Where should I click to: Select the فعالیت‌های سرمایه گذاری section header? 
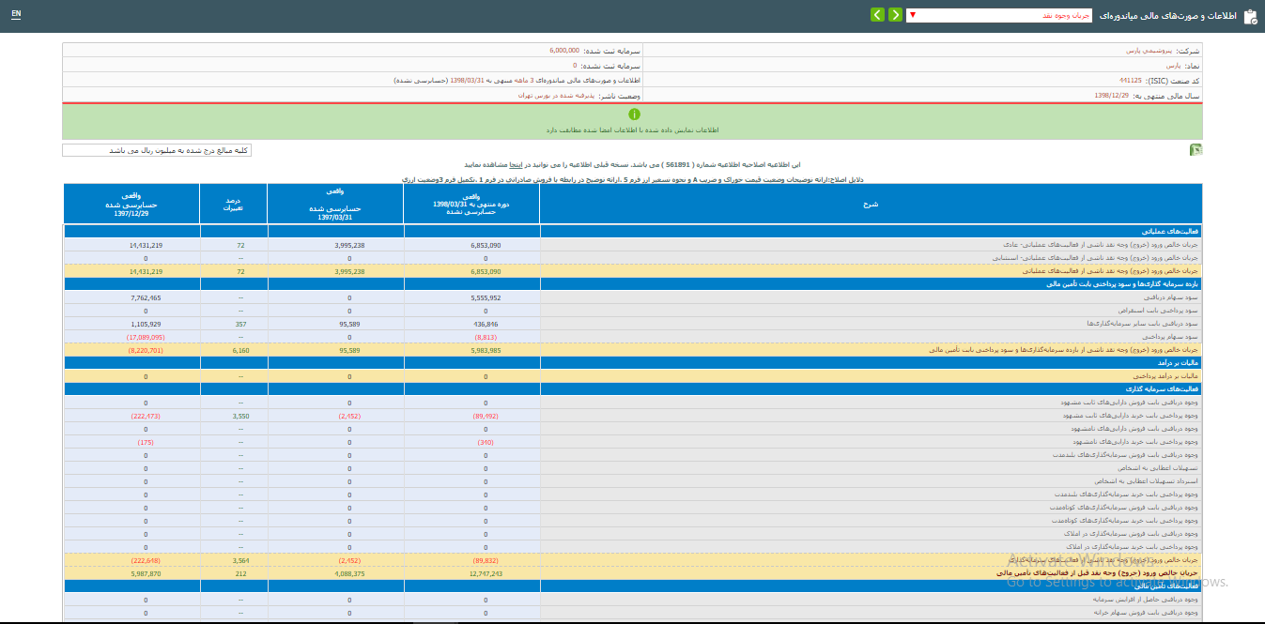(x=632, y=388)
